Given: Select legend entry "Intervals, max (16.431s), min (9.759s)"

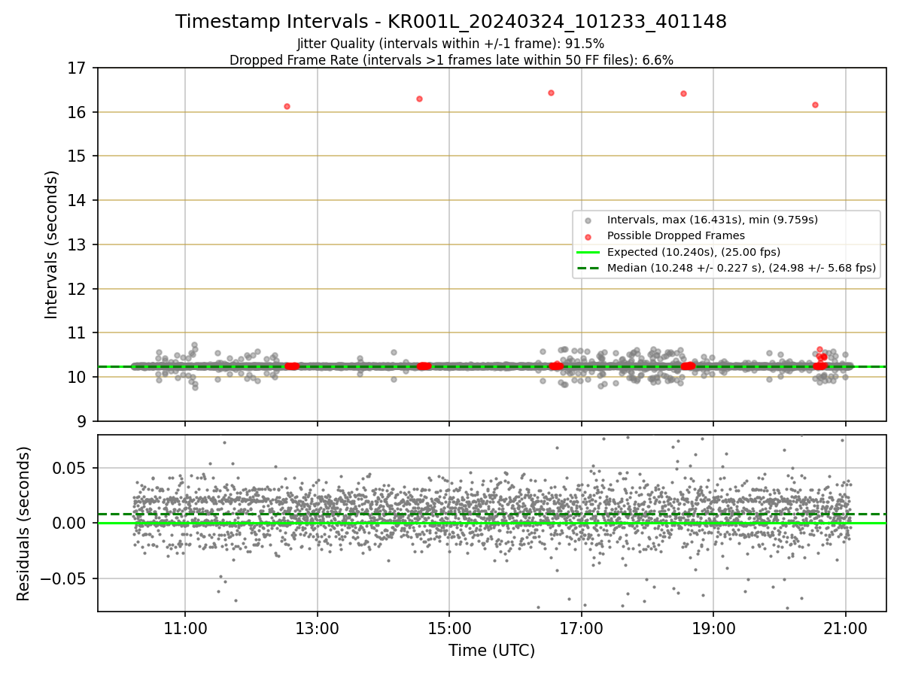Looking at the screenshot, I should point(713,220).
